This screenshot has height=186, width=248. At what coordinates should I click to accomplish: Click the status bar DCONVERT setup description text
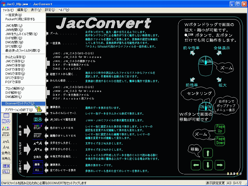pyautogui.click(x=44, y=183)
